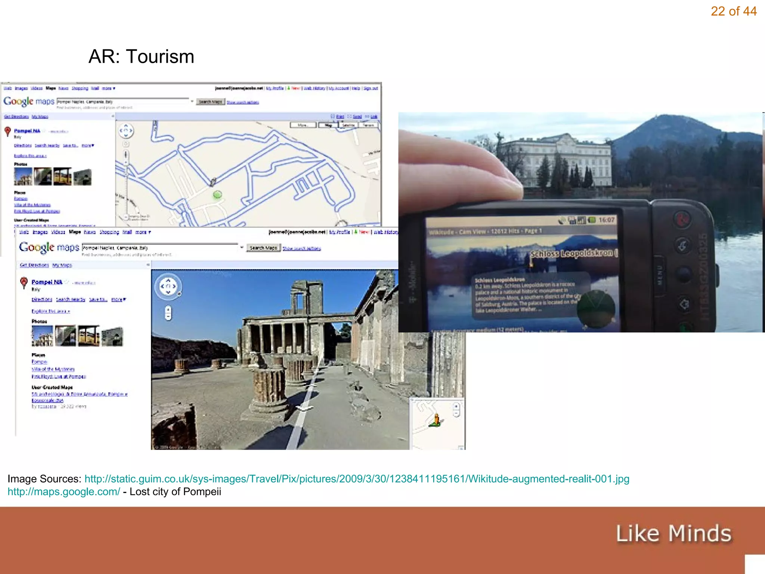Screen dimensions: 765x574
Task: Open the search field dropdown arrow in map-view screenshot
Action: [192, 101]
